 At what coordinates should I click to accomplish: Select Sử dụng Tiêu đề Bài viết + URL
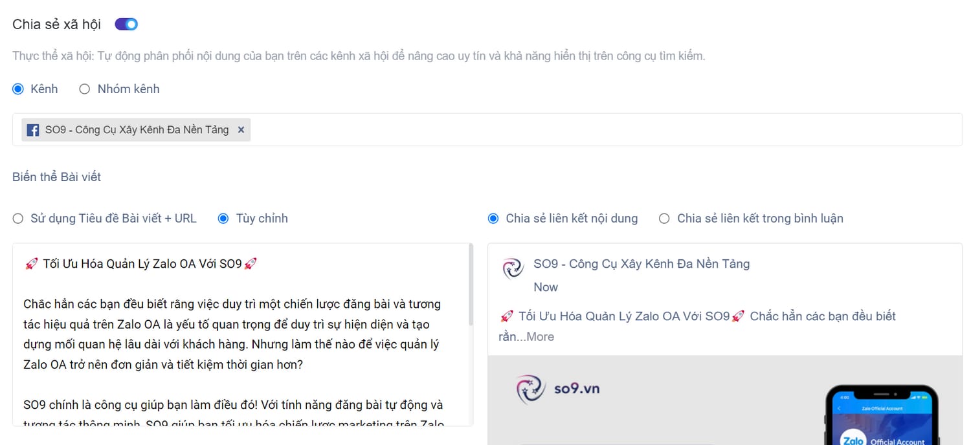coord(18,219)
